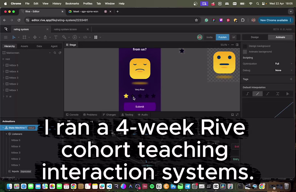Open the Debug None dropdown
Image resolution: width=296 pixels, height=192 pixels.
283,70
